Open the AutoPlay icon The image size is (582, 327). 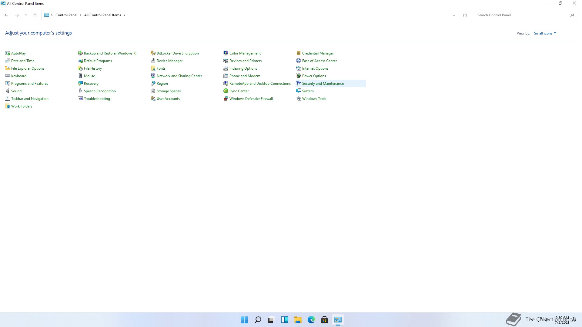click(8, 53)
